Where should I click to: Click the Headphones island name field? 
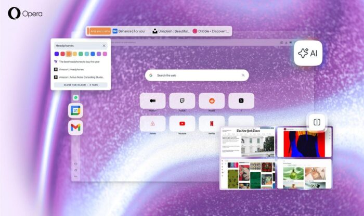(81, 46)
